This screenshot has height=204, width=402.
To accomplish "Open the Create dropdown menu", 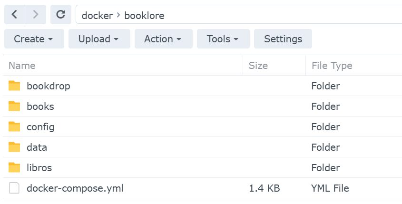I will point(34,39).
